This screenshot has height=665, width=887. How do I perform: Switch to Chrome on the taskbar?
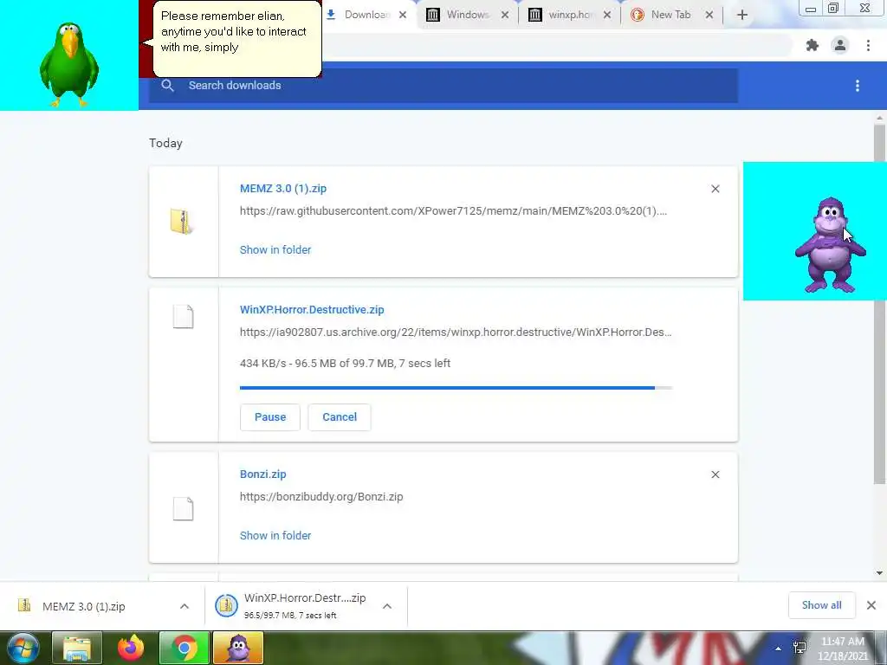click(185, 648)
